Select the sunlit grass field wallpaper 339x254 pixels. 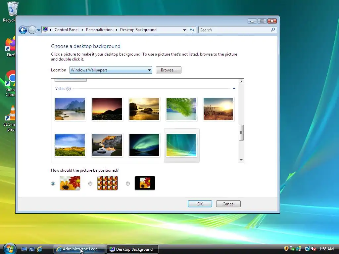click(218, 109)
